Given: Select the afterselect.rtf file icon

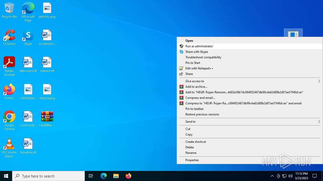Looking at the screenshot, I should pos(28,65).
